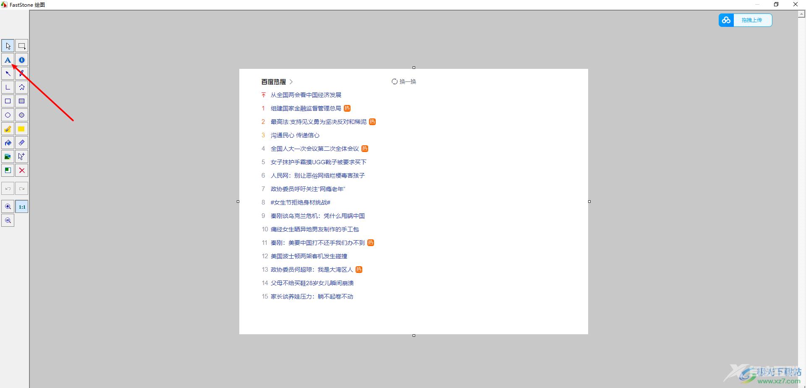This screenshot has height=388, width=806.
Task: Choose the rectangular marquee select tool
Action: click(x=22, y=46)
